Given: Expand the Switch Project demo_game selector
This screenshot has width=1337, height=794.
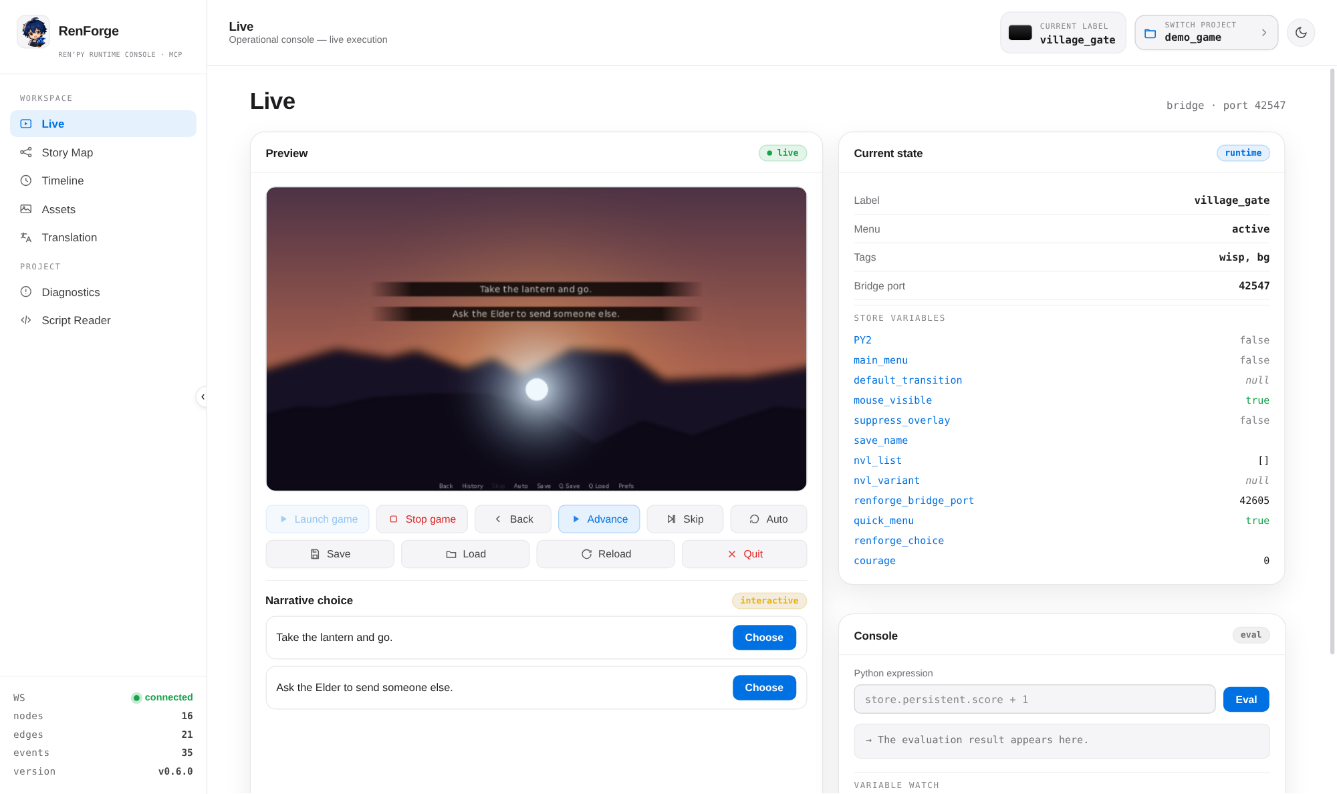Looking at the screenshot, I should coord(1206,32).
